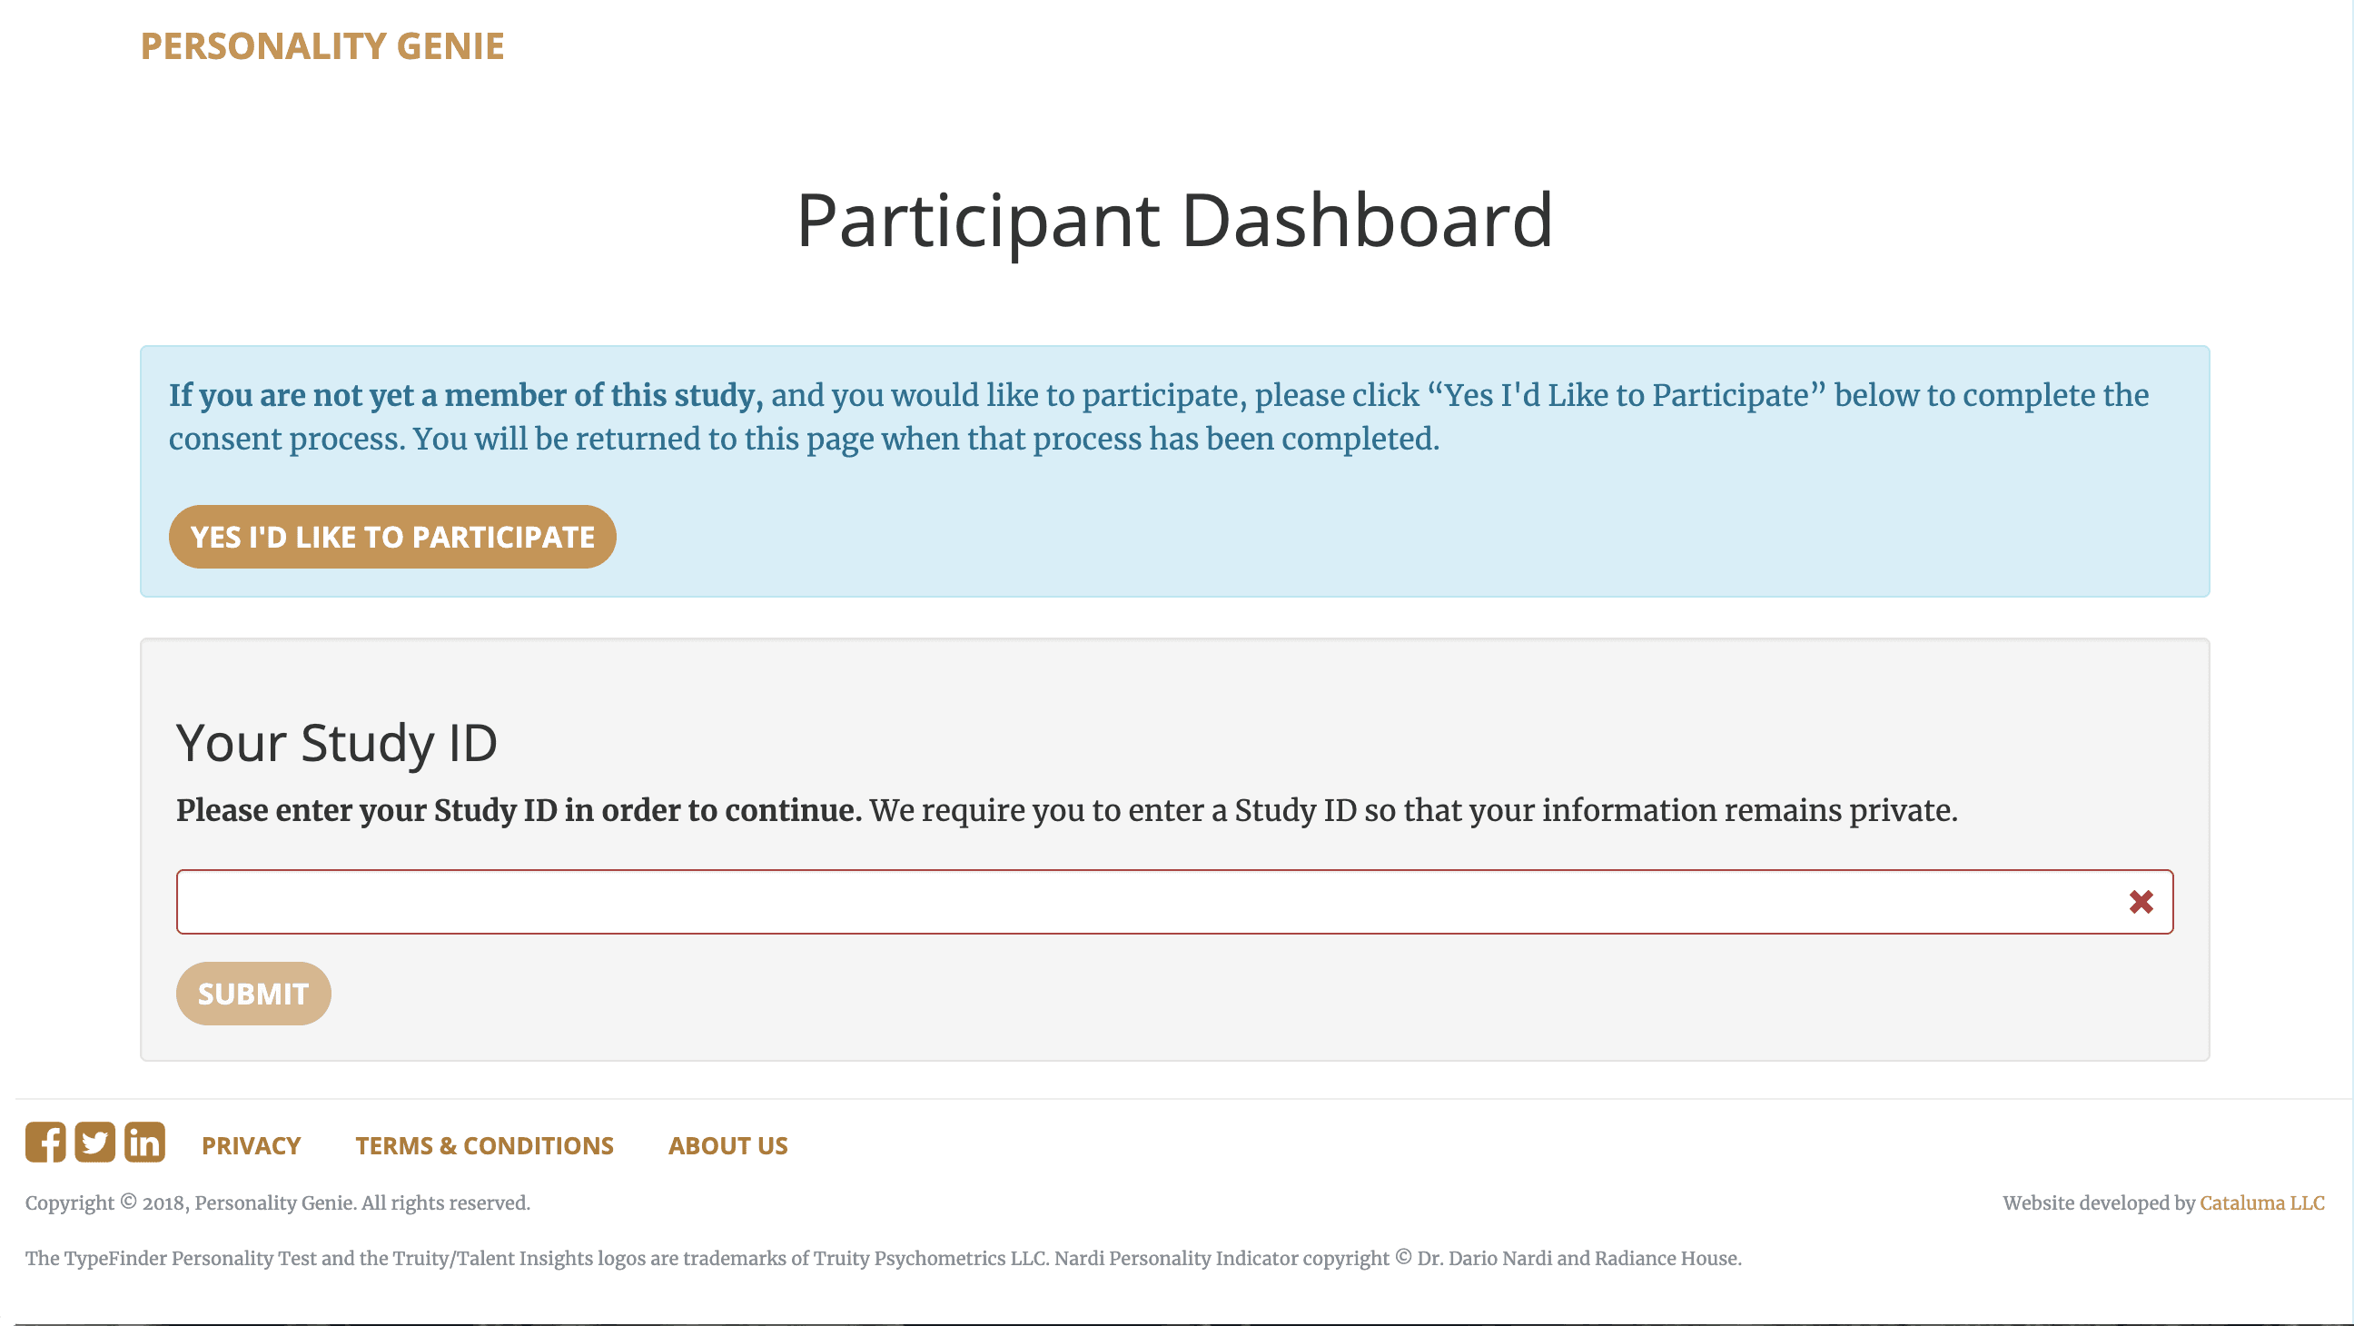Click the Participant Dashboard heading

pos(1174,222)
